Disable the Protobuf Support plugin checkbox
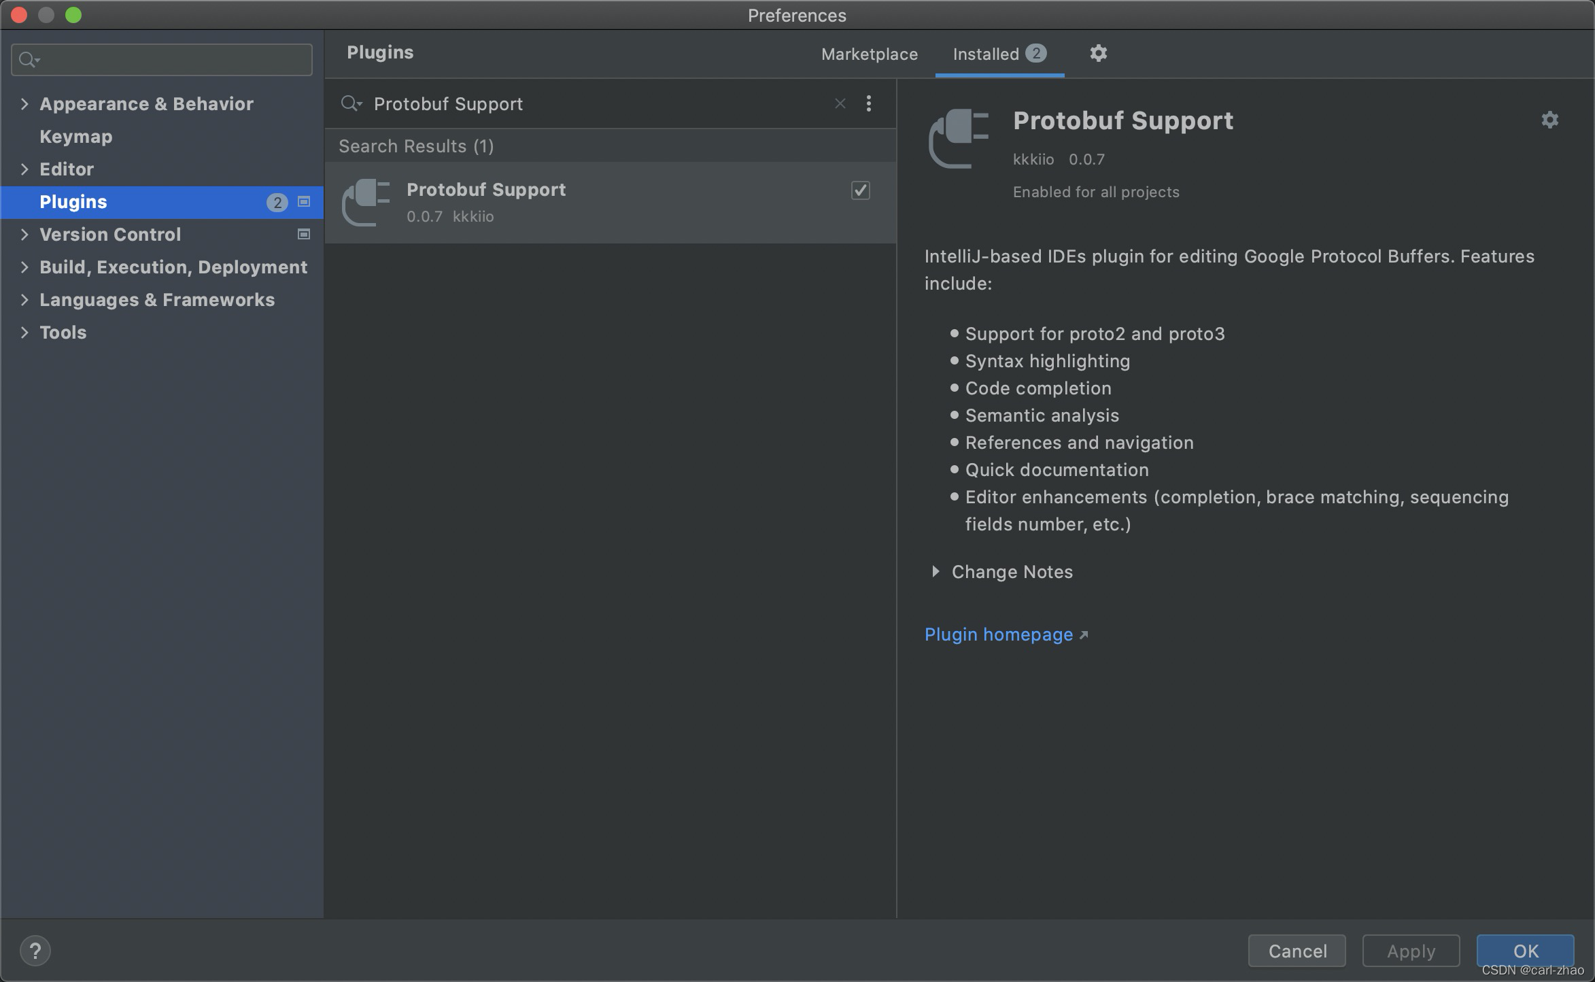The width and height of the screenshot is (1595, 982). pos(860,190)
